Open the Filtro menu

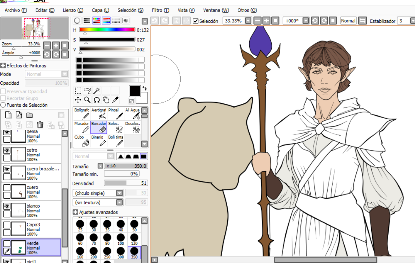pos(160,10)
